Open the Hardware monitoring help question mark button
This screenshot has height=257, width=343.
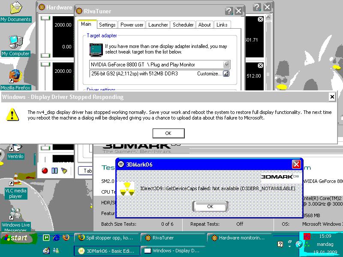coord(257,7)
